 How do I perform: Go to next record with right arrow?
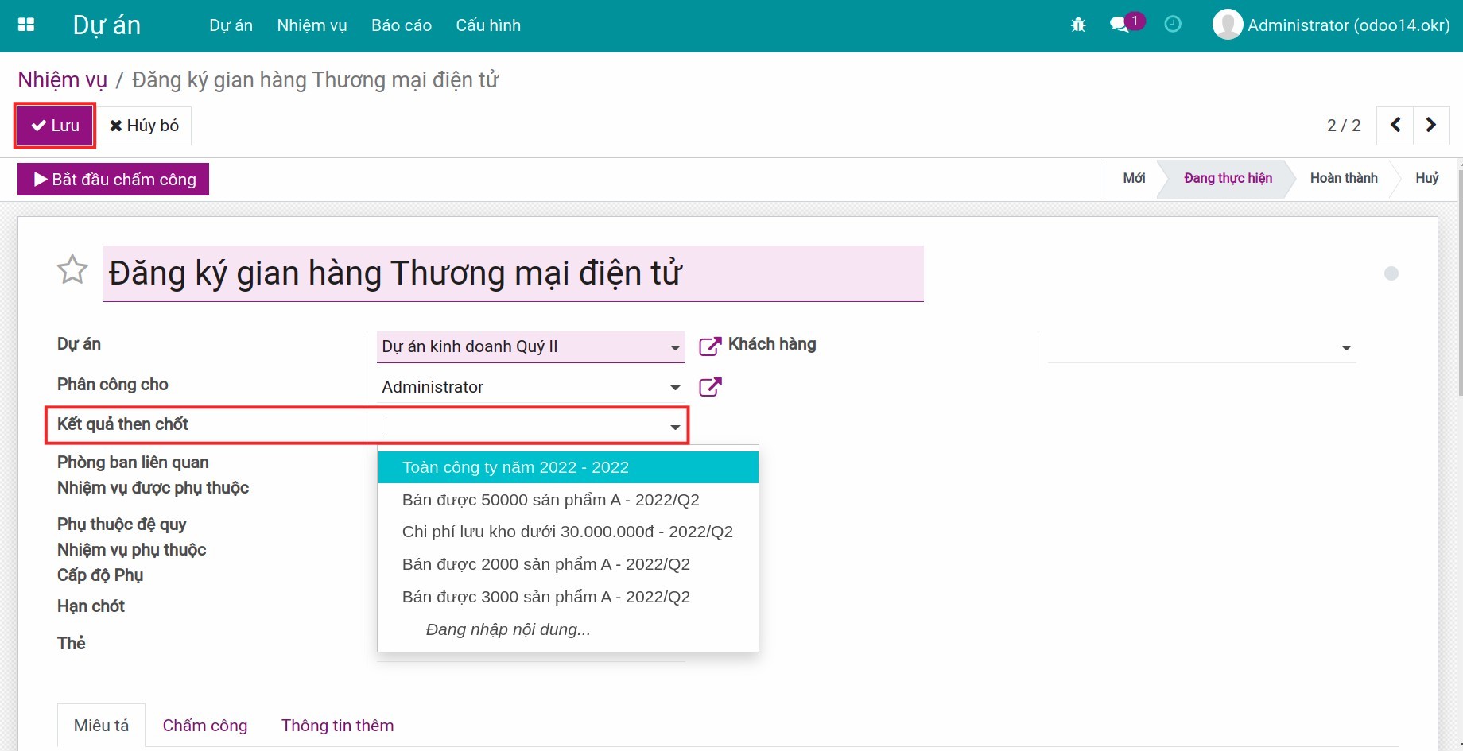pos(1430,125)
